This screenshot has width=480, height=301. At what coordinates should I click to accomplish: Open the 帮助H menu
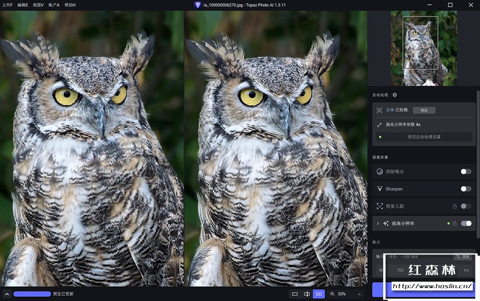[70, 5]
